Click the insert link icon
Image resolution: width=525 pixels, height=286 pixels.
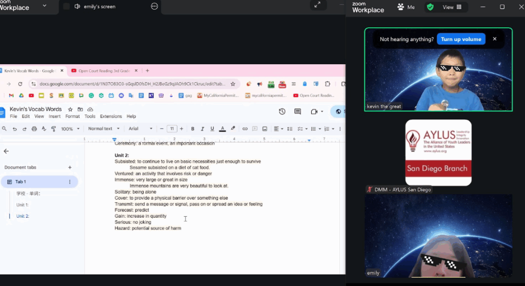(x=245, y=129)
